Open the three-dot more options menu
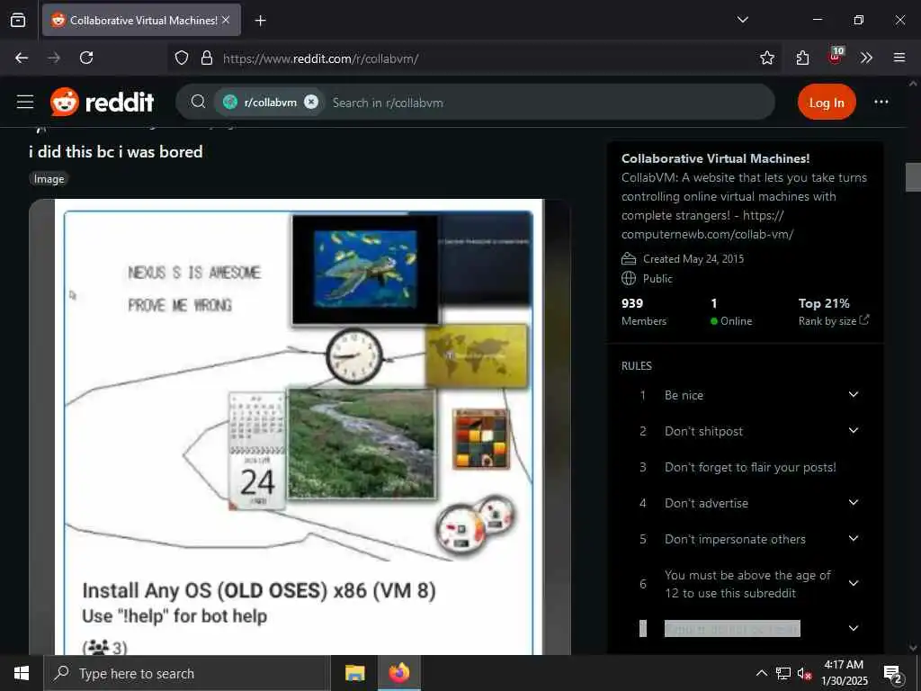 click(881, 103)
